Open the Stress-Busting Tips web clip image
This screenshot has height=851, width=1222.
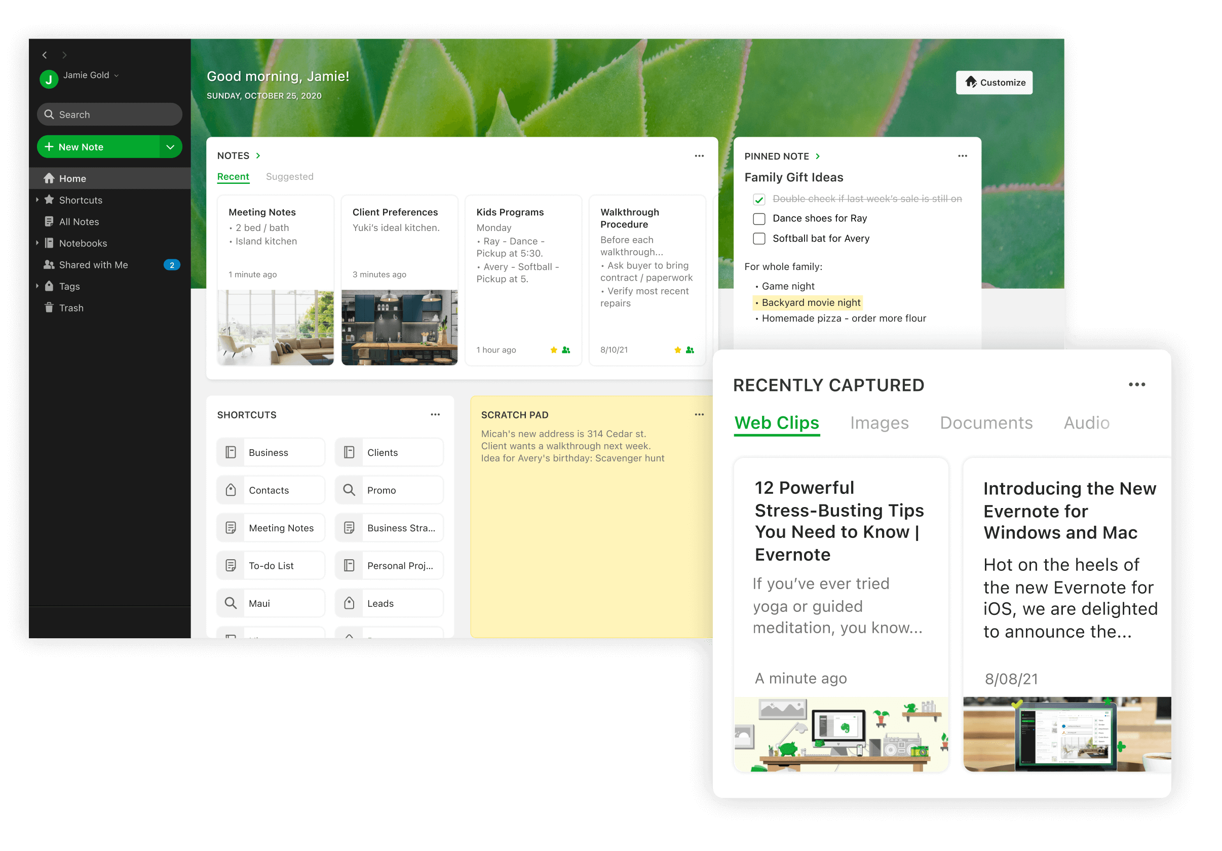click(841, 734)
